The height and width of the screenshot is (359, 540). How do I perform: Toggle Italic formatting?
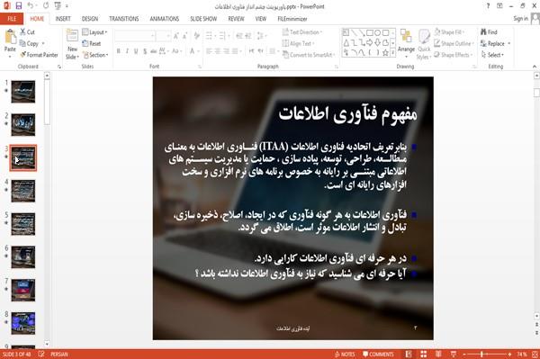127,51
